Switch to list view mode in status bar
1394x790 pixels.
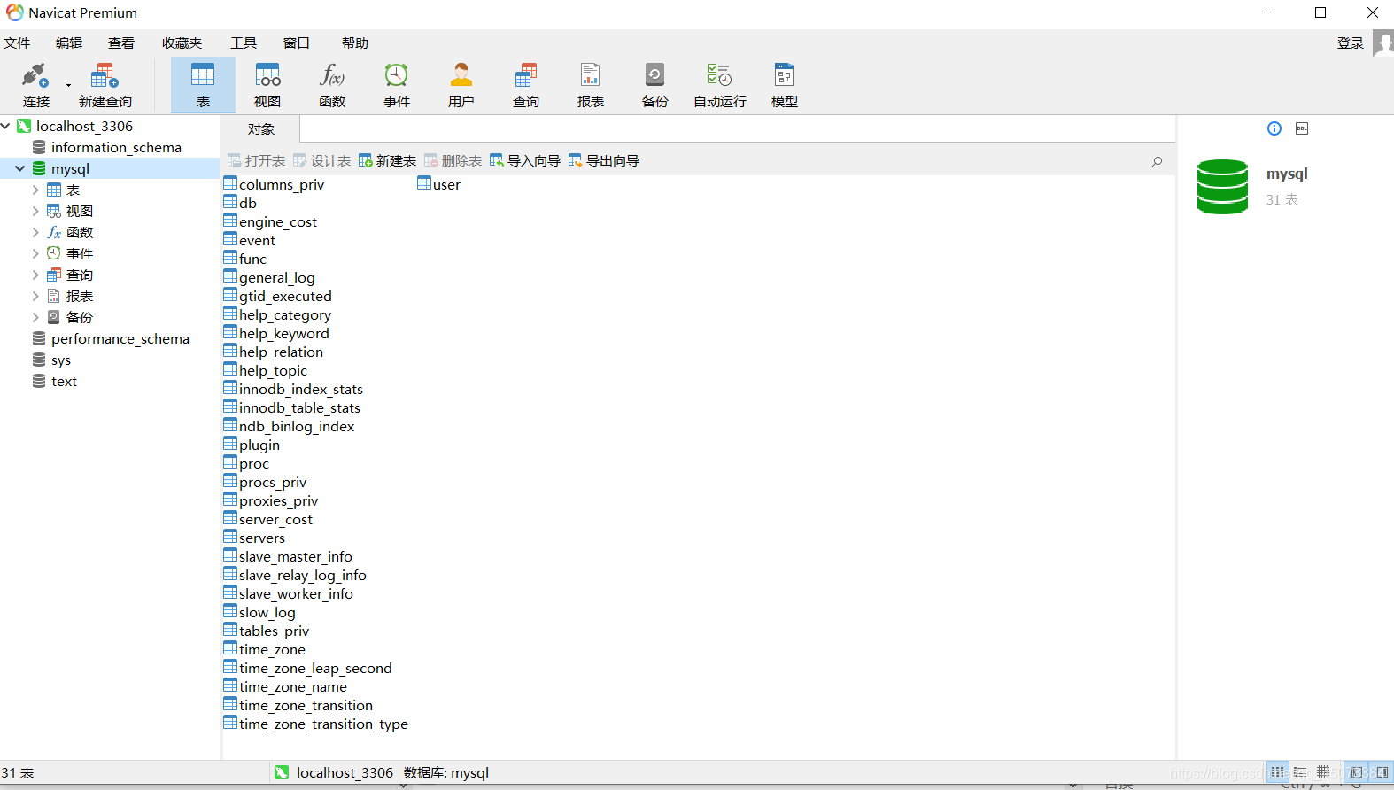pyautogui.click(x=1277, y=772)
